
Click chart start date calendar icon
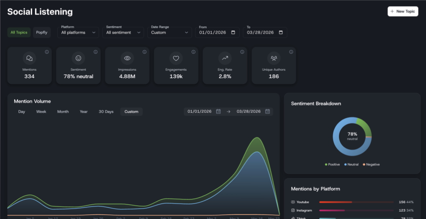[218, 111]
